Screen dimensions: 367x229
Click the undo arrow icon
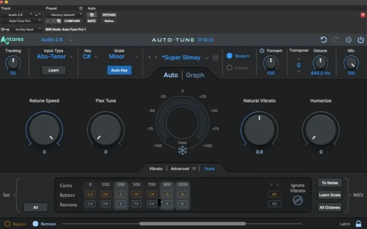(323, 40)
